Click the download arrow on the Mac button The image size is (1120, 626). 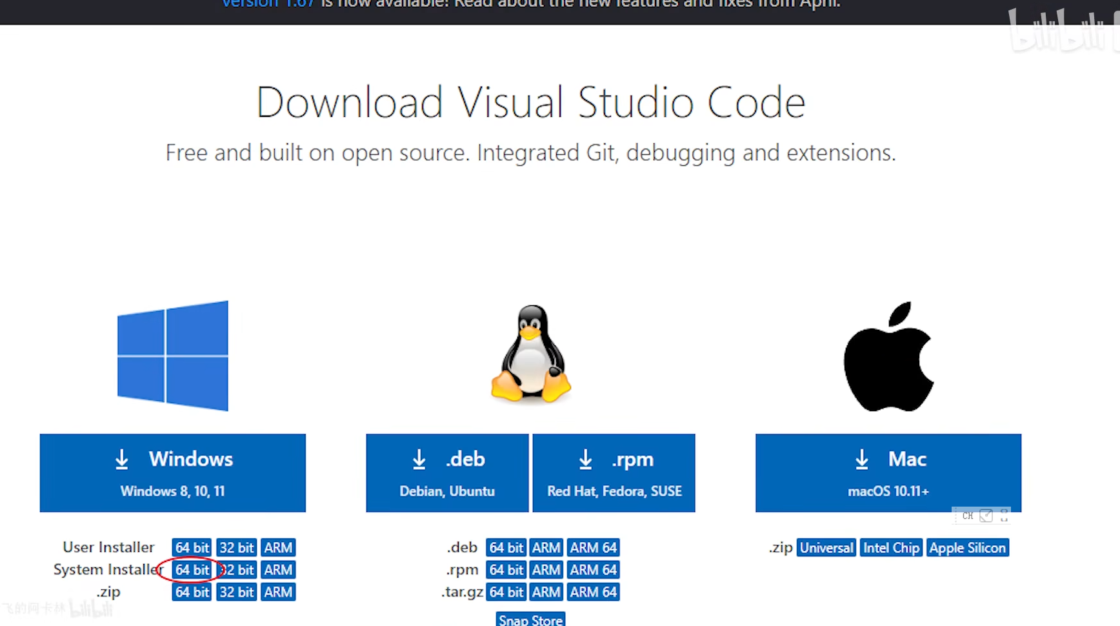tap(862, 459)
